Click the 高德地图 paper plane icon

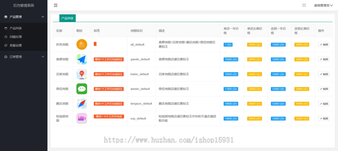82,59
